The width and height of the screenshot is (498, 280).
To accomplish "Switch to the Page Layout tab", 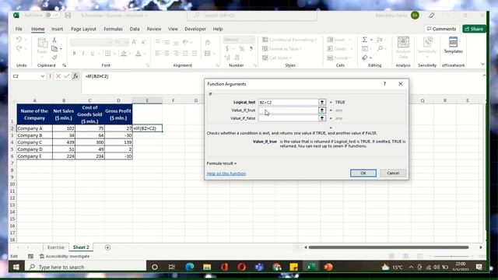I will pyautogui.click(x=83, y=29).
